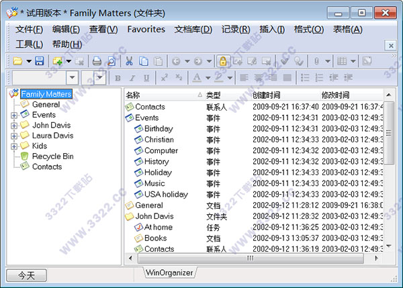The image size is (403, 288).
Task: Open the Favorites menu
Action: [146, 30]
